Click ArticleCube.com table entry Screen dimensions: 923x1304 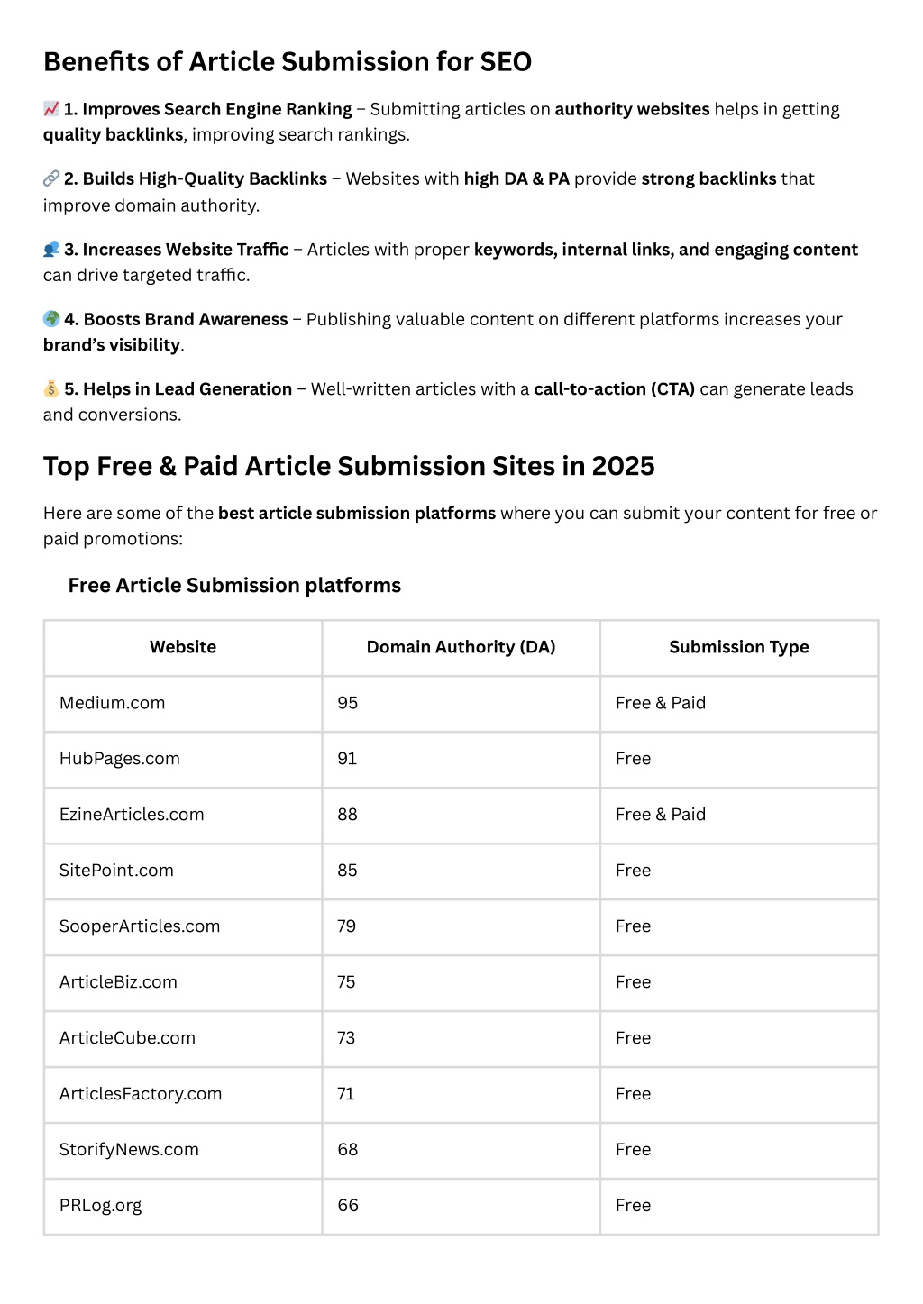click(x=127, y=1038)
